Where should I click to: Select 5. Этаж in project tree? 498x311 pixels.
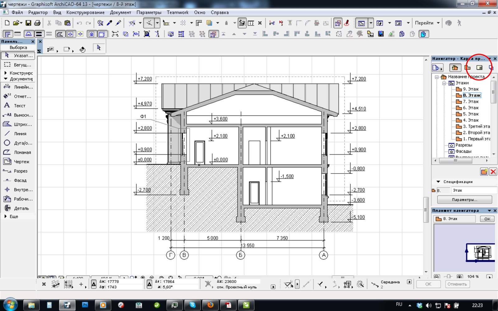coord(471,114)
